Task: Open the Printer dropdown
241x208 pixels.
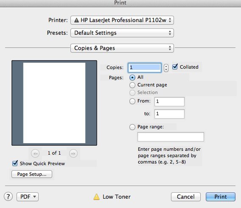Action: pyautogui.click(x=122, y=20)
